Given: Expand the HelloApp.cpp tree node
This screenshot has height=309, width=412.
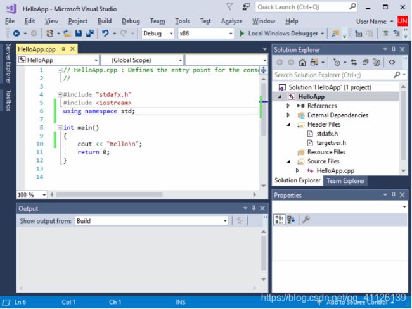Looking at the screenshot, I should click(x=297, y=170).
